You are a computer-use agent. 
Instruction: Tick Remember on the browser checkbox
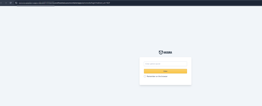point(145,76)
